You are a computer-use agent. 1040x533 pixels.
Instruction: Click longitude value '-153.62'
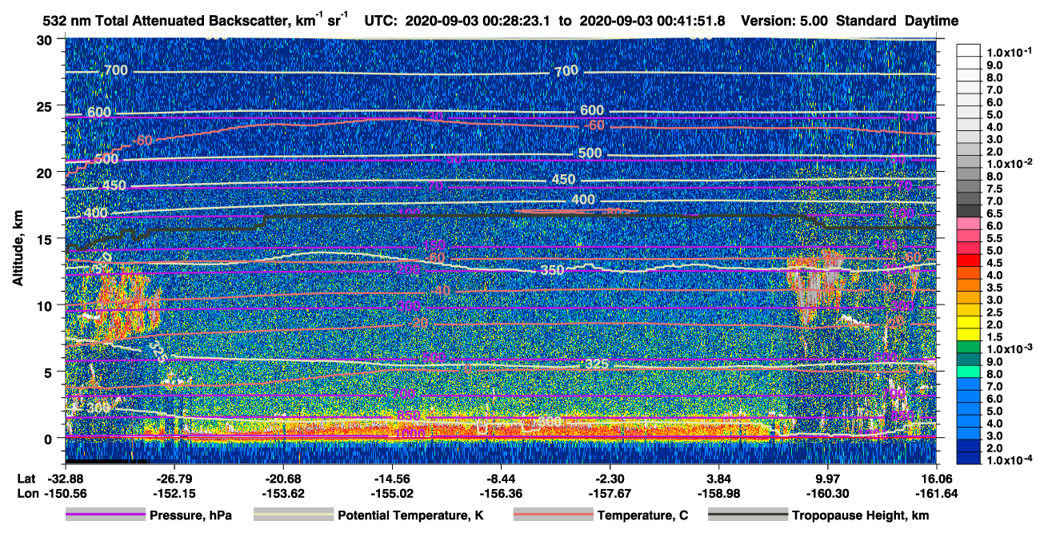pyautogui.click(x=282, y=493)
